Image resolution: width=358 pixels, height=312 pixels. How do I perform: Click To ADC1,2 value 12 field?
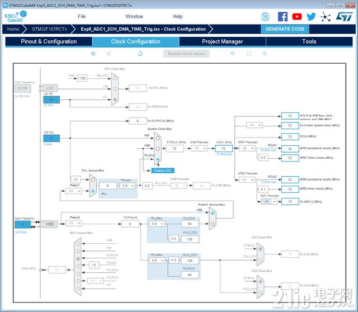click(290, 201)
